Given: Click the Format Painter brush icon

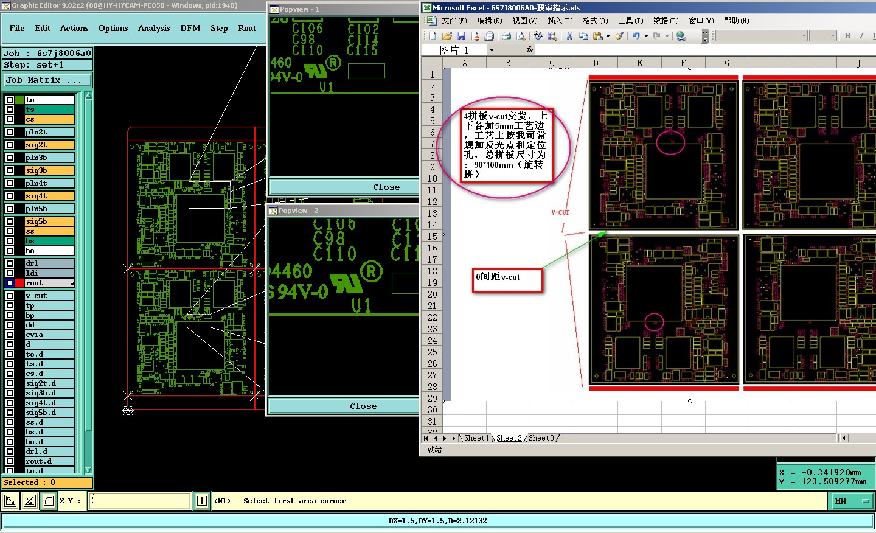Looking at the screenshot, I should [x=619, y=37].
